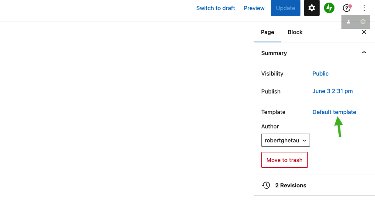This screenshot has width=375, height=200.
Task: Click the user avatar icon in gray overlay
Action: [x=348, y=22]
